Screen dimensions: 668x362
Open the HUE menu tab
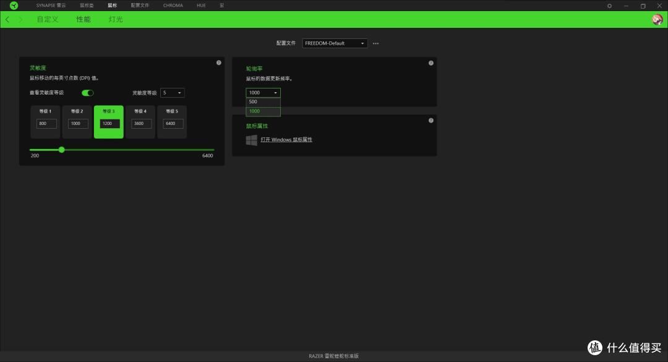201,6
